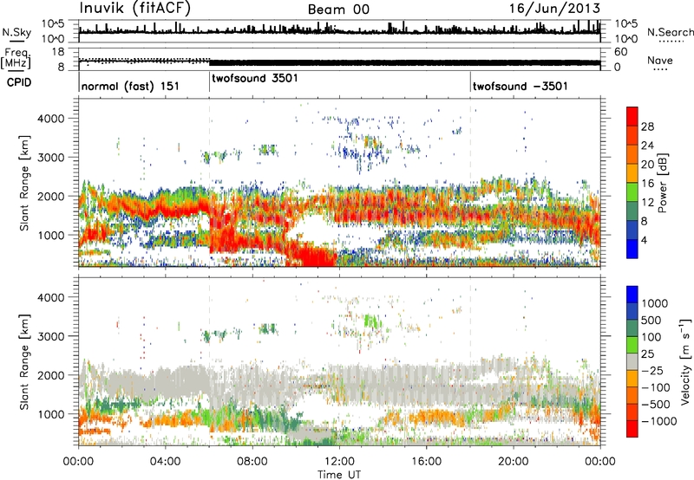This screenshot has width=694, height=480.
Task: Click the '100' tick on velocity colorbar
Action: click(651, 337)
